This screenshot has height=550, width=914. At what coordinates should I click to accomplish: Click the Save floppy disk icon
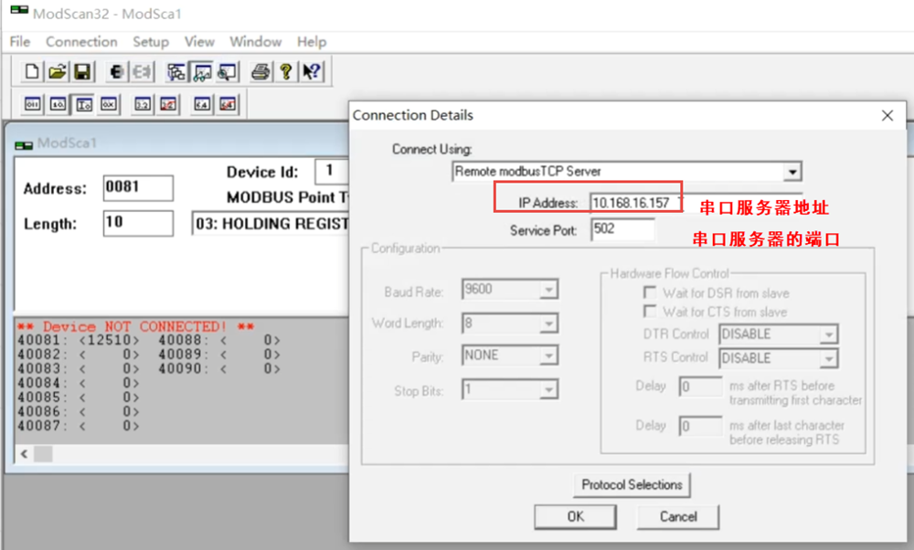tap(82, 71)
